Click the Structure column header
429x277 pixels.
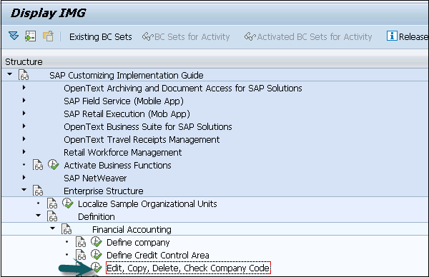click(24, 61)
